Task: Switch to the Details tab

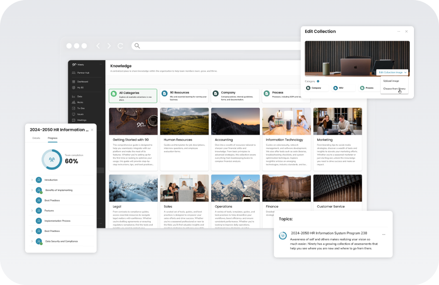Action: 36,138
